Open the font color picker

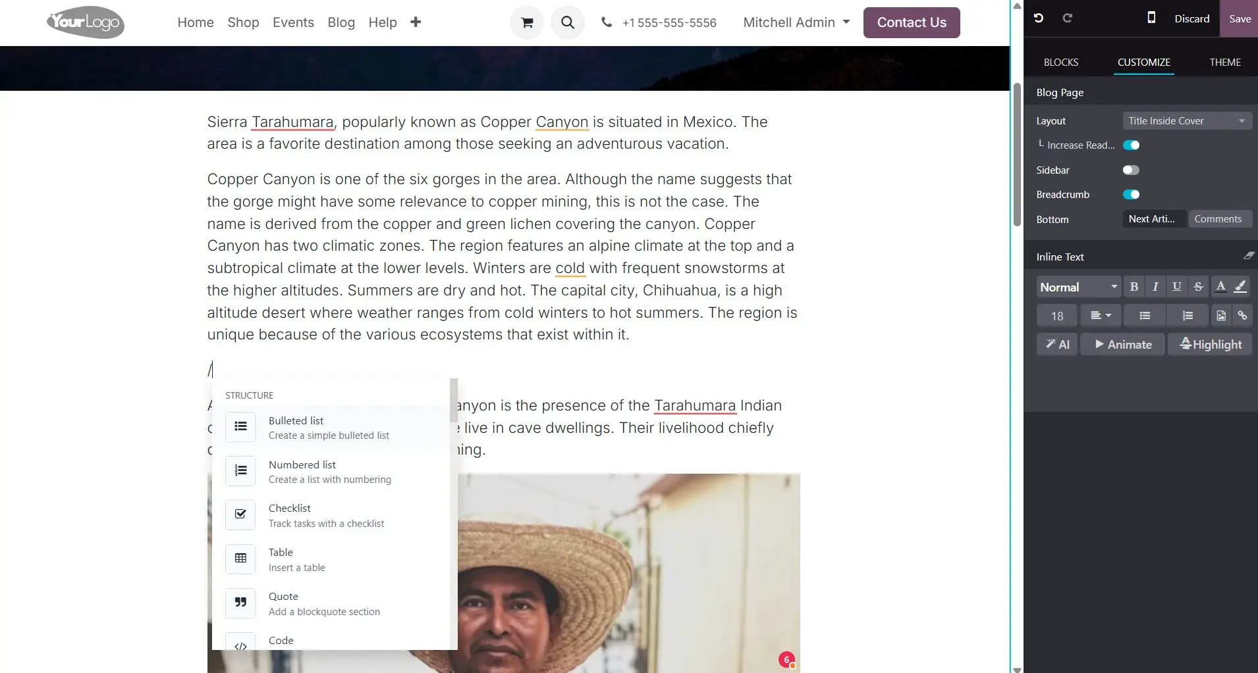pos(1220,287)
